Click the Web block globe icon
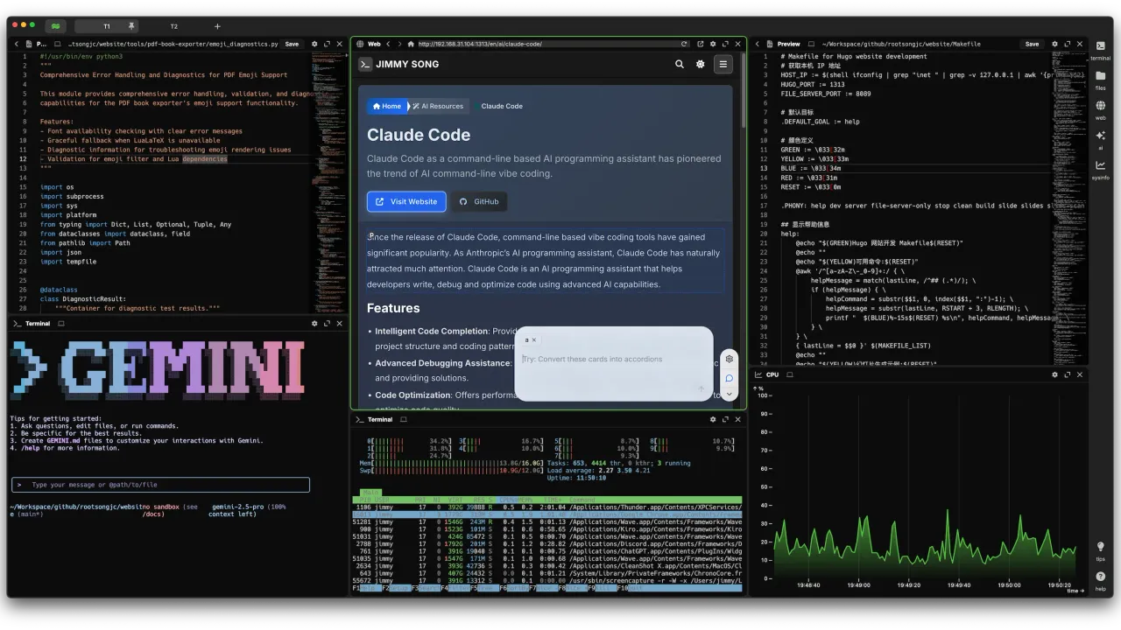 [x=360, y=44]
